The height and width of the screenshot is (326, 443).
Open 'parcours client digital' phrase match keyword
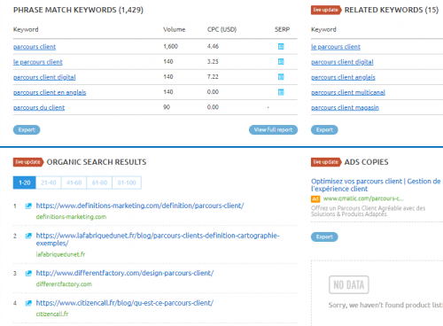44,77
